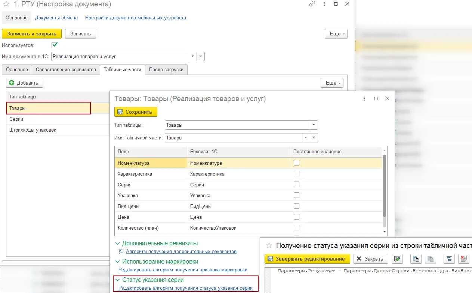
Task: Open the Имя документа в 1С dropdown
Action: 192,57
